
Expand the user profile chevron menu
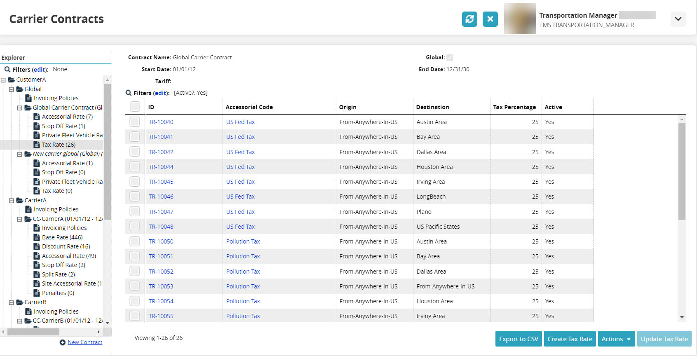click(678, 19)
